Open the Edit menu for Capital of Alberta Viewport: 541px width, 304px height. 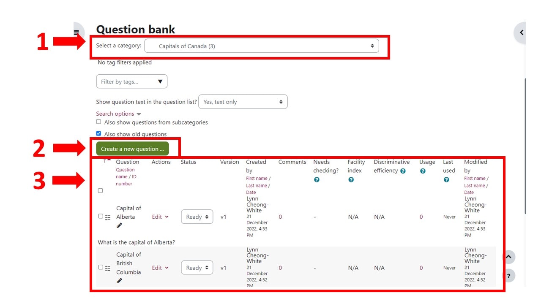[160, 217]
